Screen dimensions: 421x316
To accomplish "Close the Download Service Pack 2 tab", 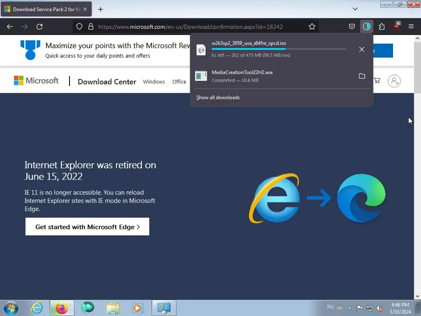I will tap(85, 9).
